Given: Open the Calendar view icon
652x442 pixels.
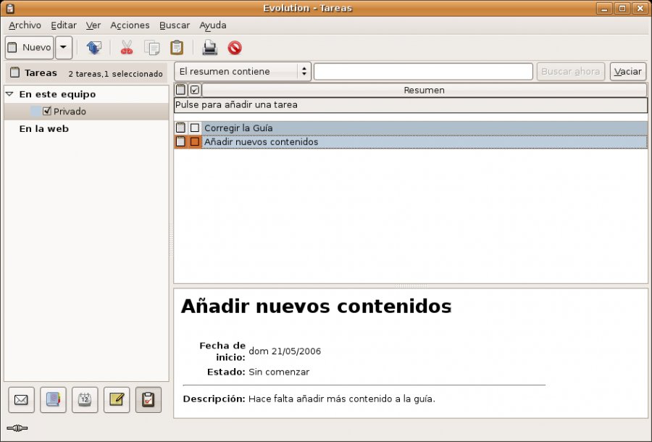Looking at the screenshot, I should click(85, 399).
